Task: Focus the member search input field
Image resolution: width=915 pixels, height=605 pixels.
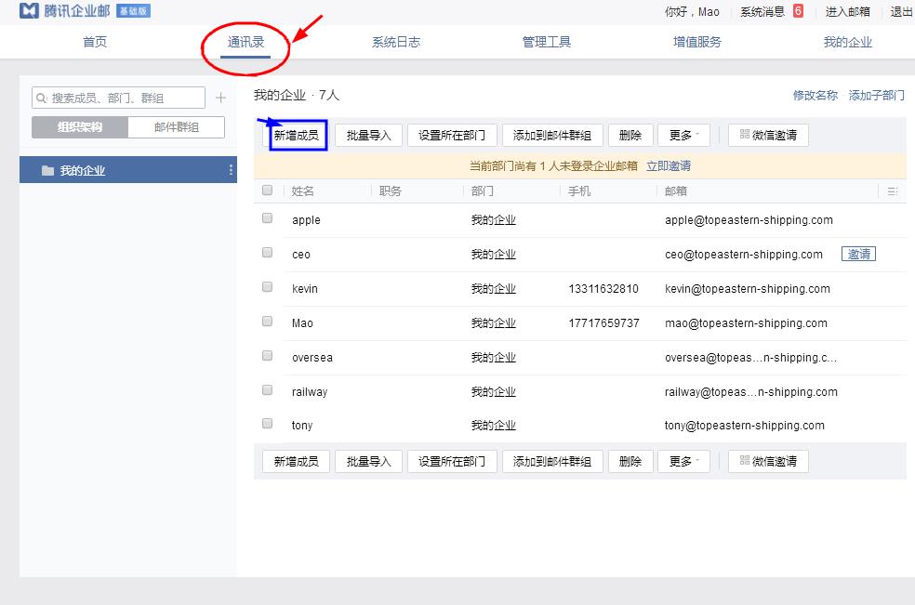Action: (x=126, y=98)
